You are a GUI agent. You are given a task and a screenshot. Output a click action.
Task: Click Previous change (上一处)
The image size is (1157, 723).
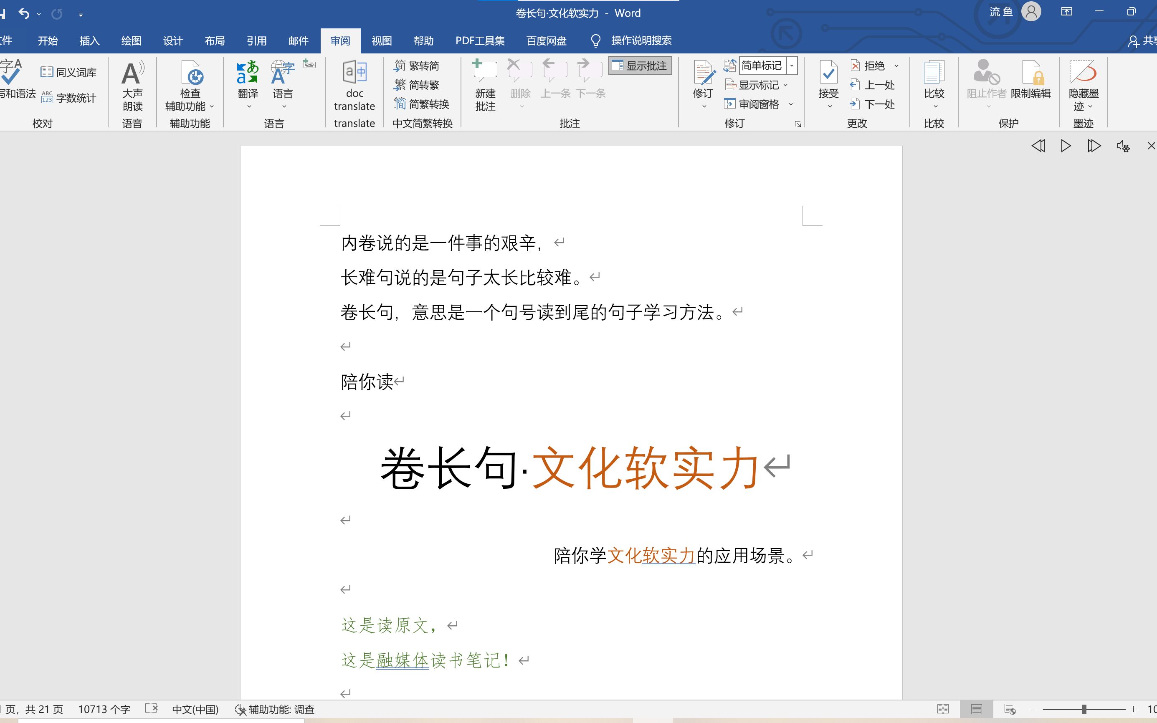coord(872,85)
